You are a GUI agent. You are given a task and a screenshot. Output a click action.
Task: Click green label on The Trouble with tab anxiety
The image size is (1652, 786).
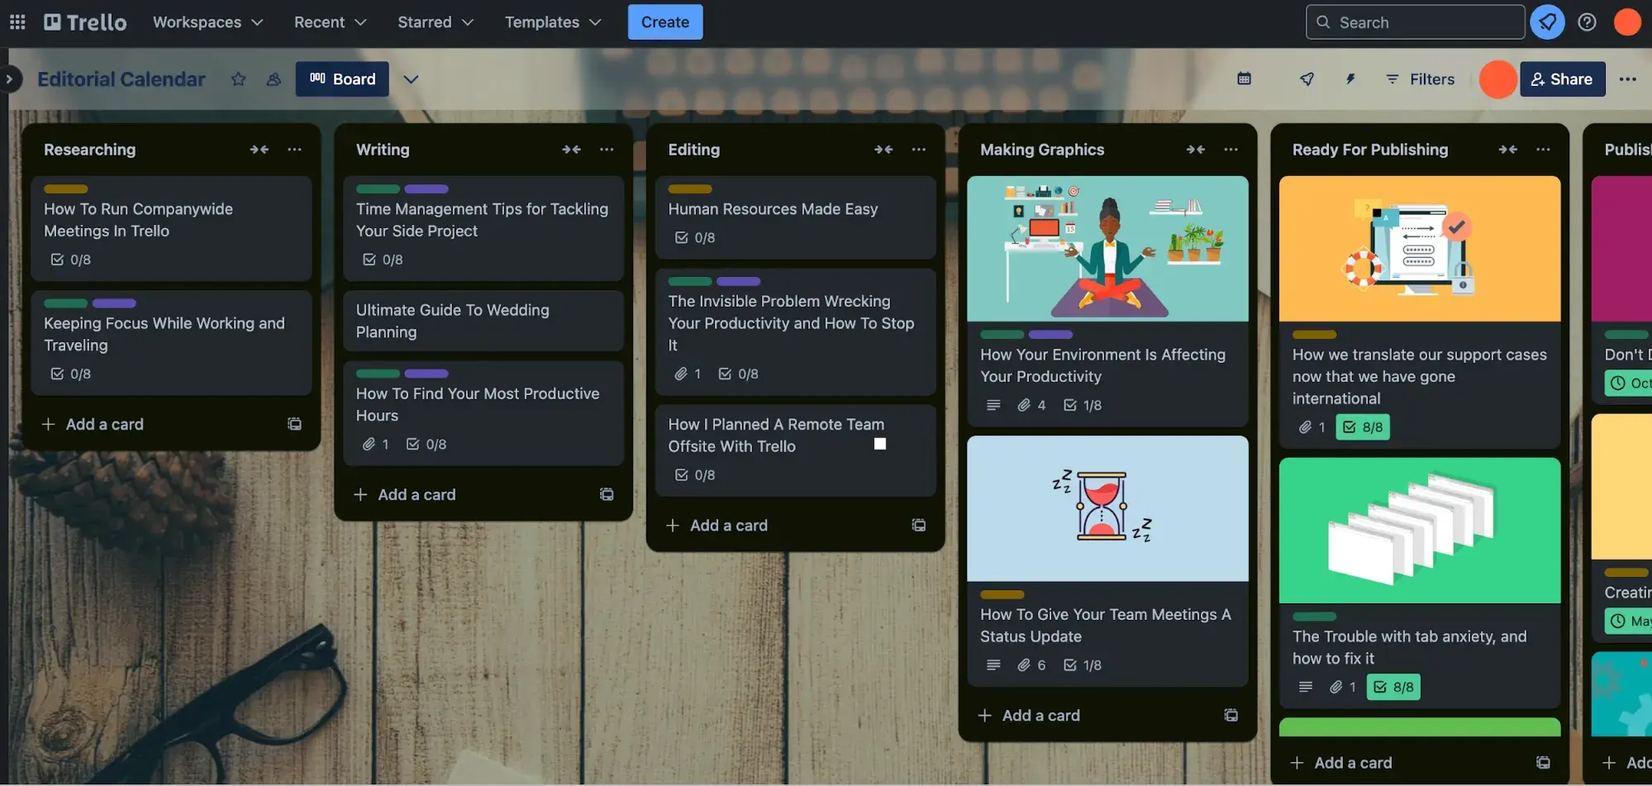tap(1314, 617)
